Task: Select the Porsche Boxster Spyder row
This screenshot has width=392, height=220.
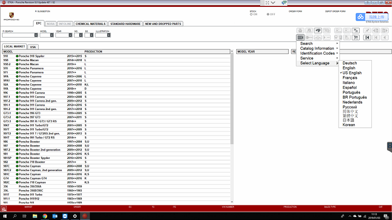Action: (116, 158)
